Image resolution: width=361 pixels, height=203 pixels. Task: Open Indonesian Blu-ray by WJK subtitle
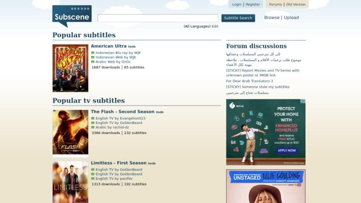pos(118,53)
